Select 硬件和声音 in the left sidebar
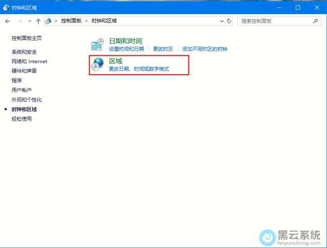 (x=24, y=71)
